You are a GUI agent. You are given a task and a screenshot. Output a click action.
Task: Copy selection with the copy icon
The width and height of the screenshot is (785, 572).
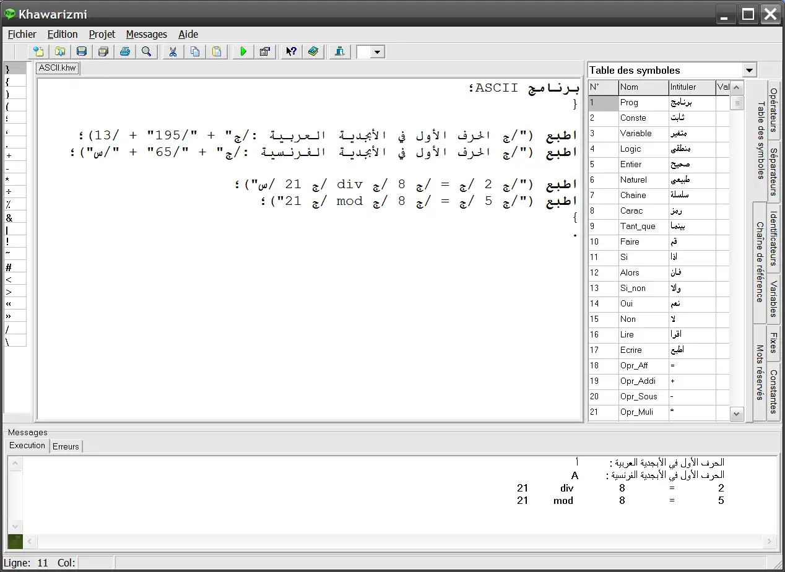(x=195, y=51)
